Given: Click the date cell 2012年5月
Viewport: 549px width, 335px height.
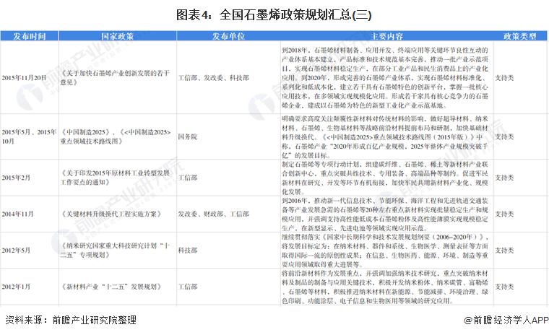Looking at the screenshot, I should click(x=16, y=251).
